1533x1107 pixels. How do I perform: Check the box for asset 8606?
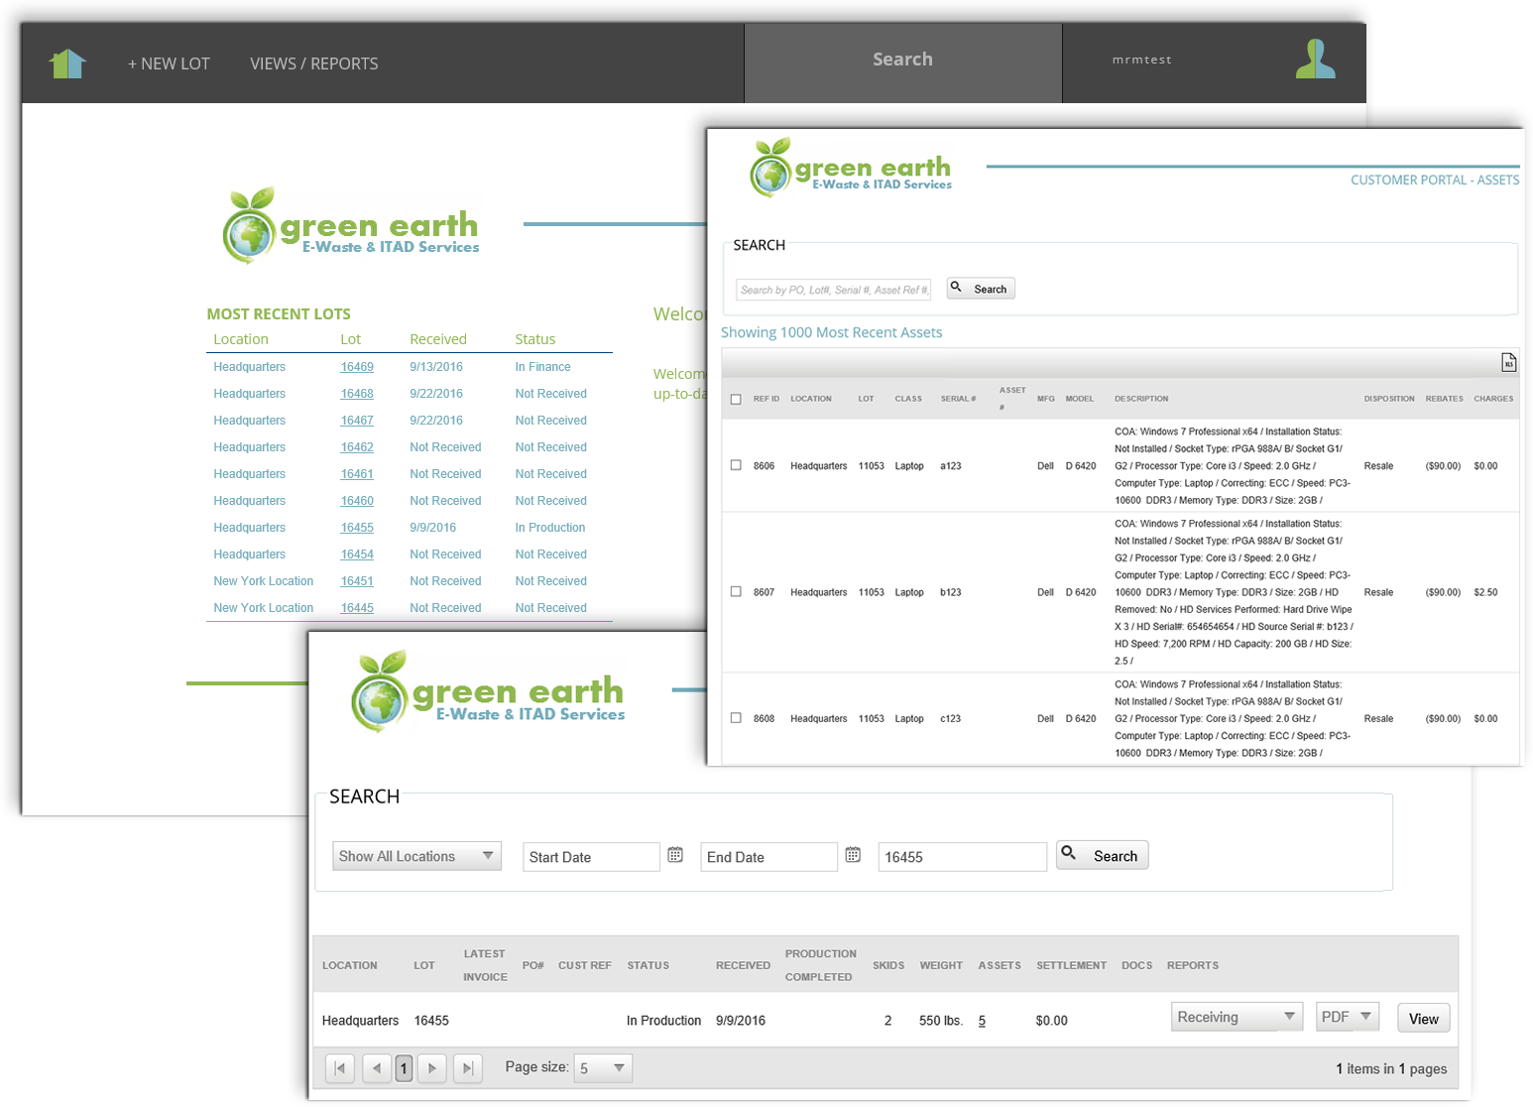736,465
